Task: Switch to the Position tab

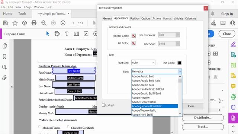Action: tap(135, 18)
